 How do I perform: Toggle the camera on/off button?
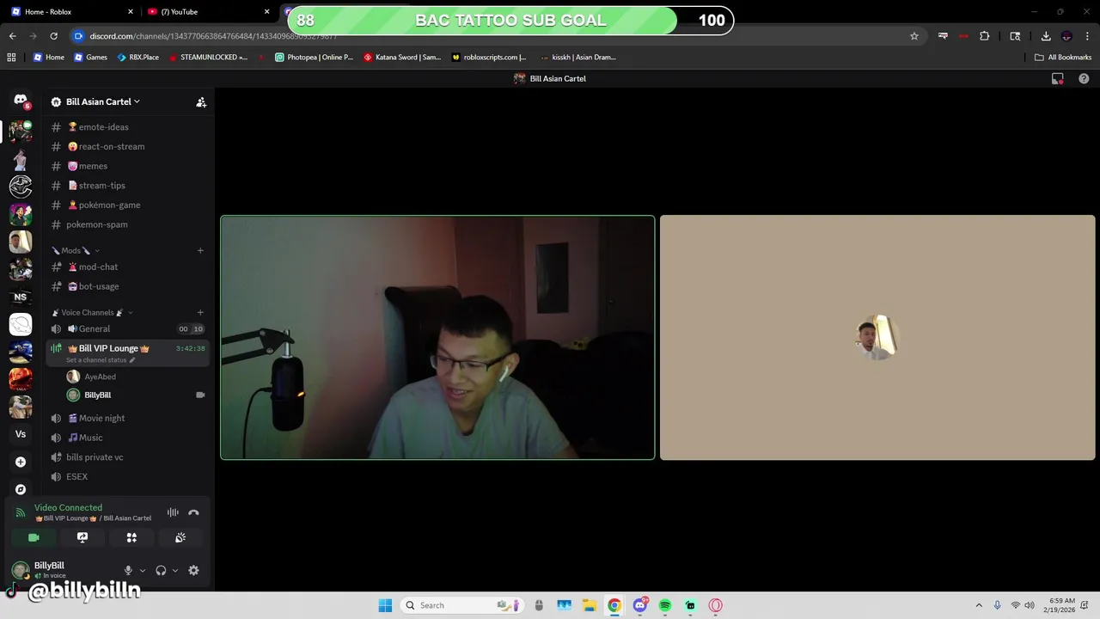[x=34, y=537]
